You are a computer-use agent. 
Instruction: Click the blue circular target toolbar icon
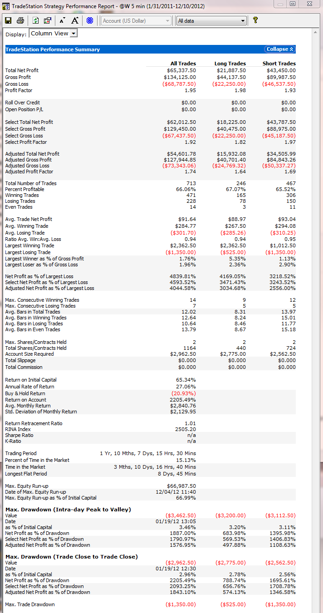click(x=90, y=20)
